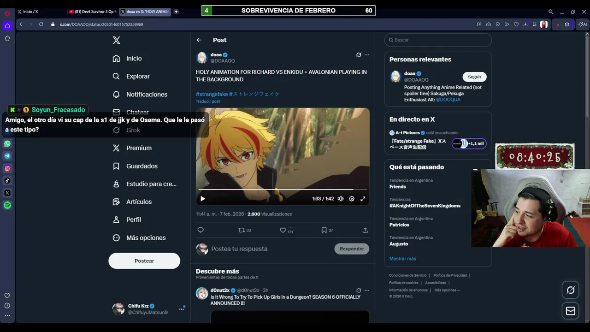Click the Traducir post link
This screenshot has width=590, height=332.
[208, 101]
